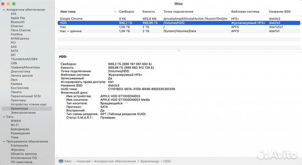Image resolution: width=302 pixels, height=165 pixels.
Task: Click the S.M.A.R.T. status value Проверен
Action: pos(108,118)
